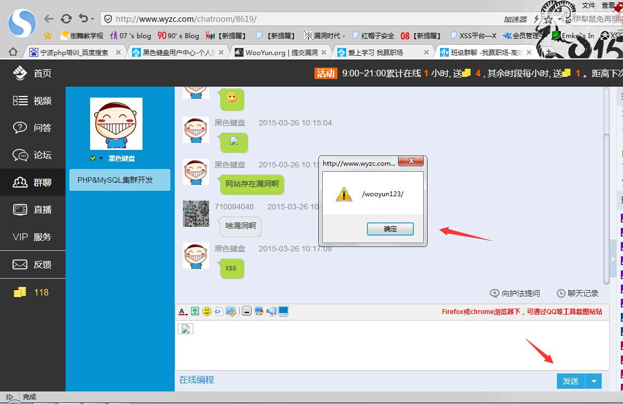The width and height of the screenshot is (623, 404).
Task: Close the 爱上学习 我赢职场 tab
Action: point(426,52)
